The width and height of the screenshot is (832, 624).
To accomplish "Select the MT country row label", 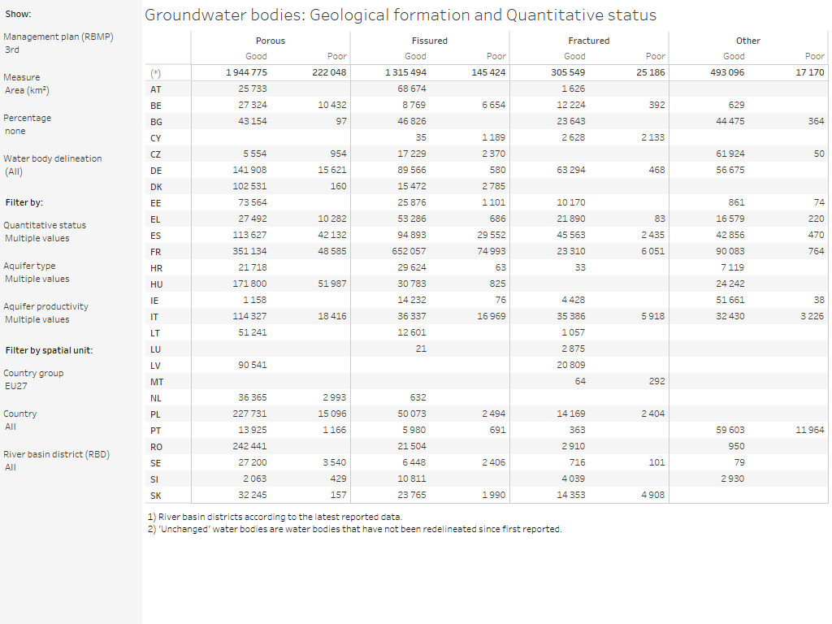I will point(157,382).
